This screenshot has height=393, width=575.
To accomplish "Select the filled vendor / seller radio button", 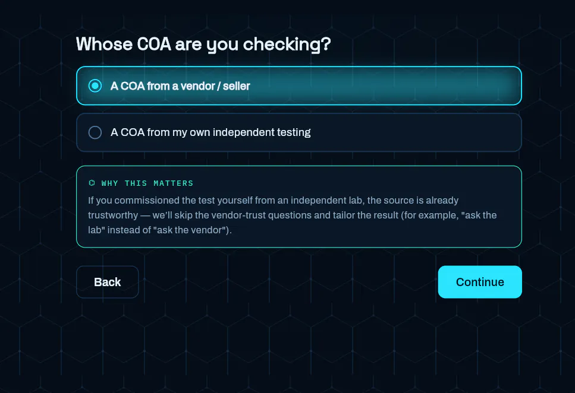I will click(95, 85).
